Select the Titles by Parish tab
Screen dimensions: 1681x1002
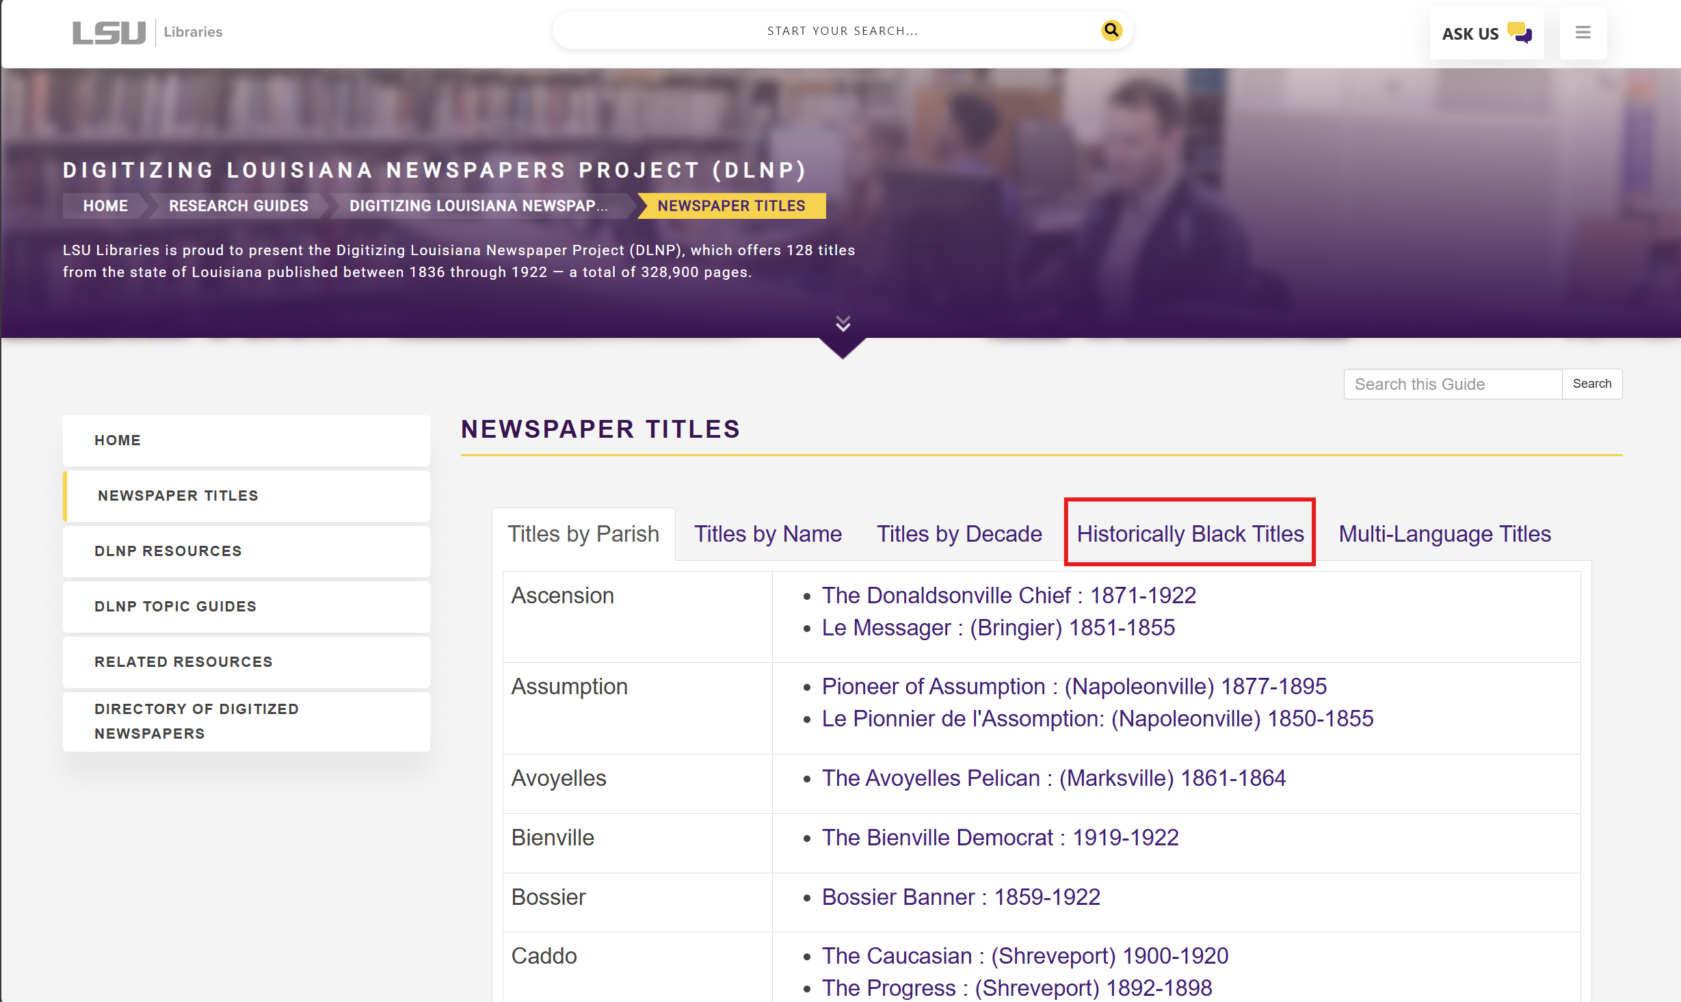(583, 533)
